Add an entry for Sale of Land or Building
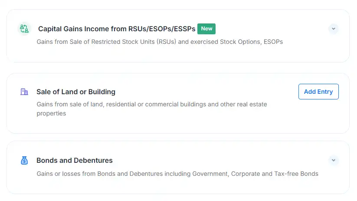357x201 pixels. [318, 92]
